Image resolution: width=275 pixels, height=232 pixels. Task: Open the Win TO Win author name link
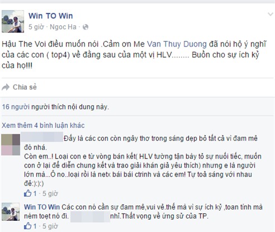click(x=50, y=16)
